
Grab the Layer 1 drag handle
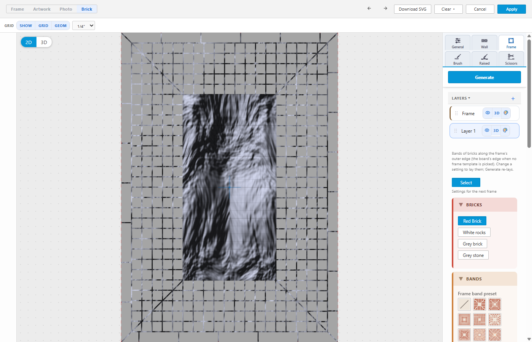coord(456,131)
